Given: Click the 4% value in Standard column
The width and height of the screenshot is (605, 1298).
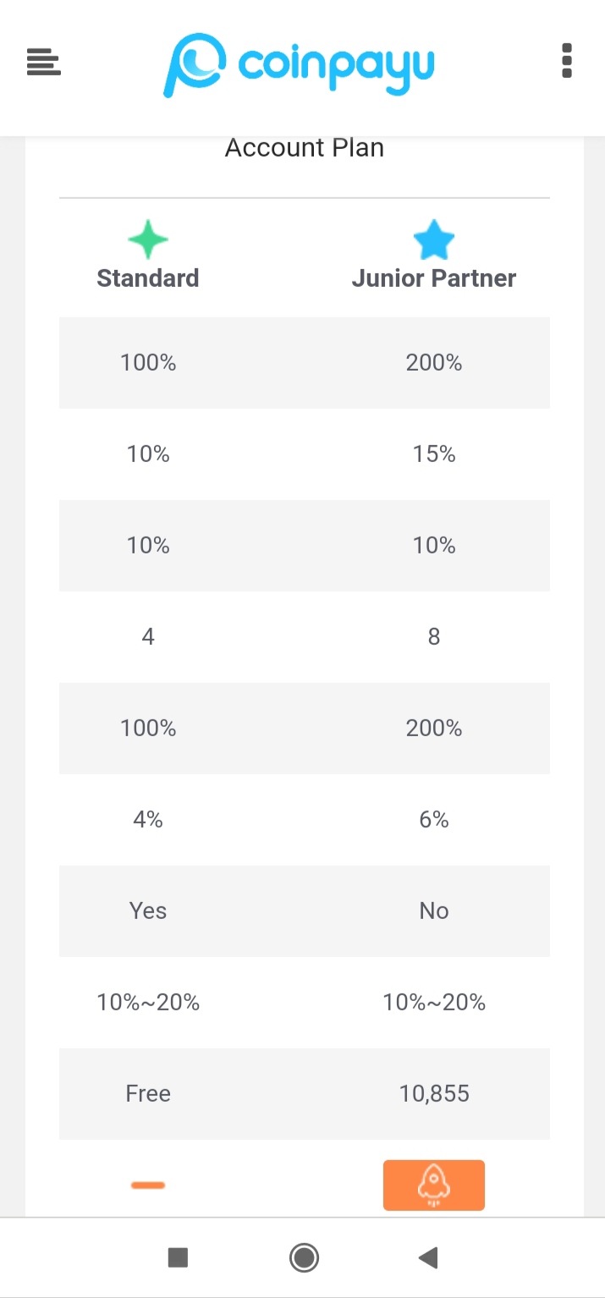Looking at the screenshot, I should [x=148, y=820].
